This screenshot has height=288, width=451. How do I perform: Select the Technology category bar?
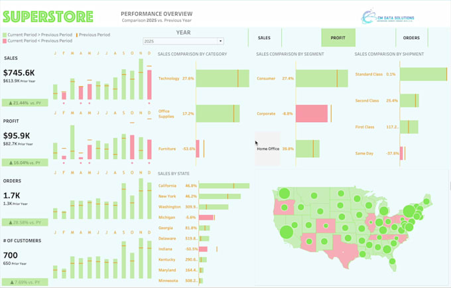(x=223, y=78)
